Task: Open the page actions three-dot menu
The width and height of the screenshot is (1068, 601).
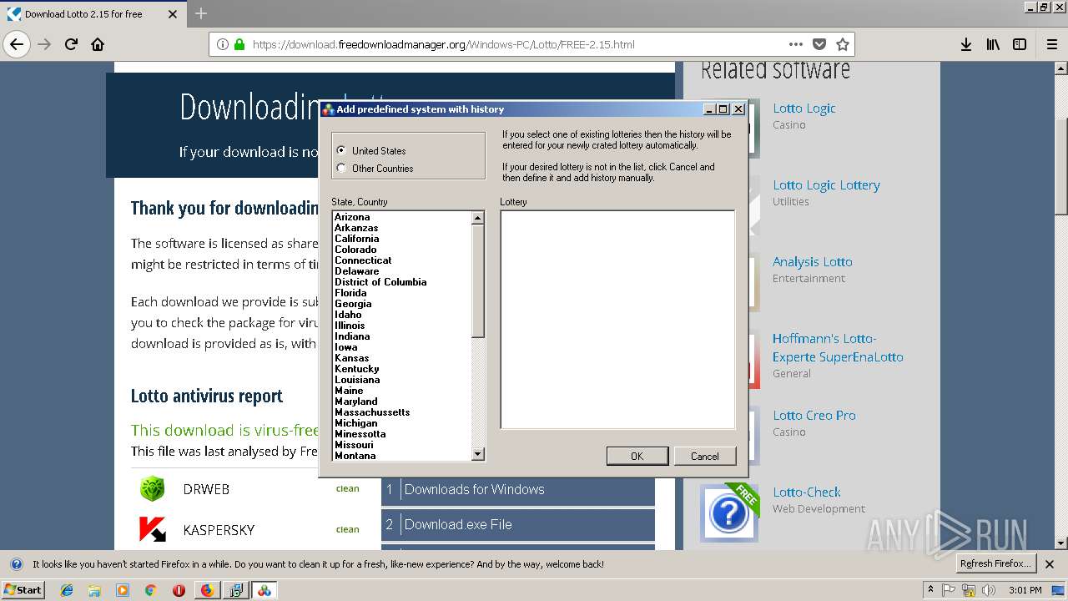Action: coord(796,44)
